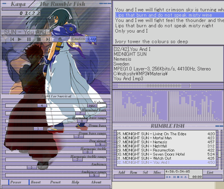Click the MPEG1.0 Layer-3 bitrate info line
This screenshot has height=189, width=224.
(162, 69)
